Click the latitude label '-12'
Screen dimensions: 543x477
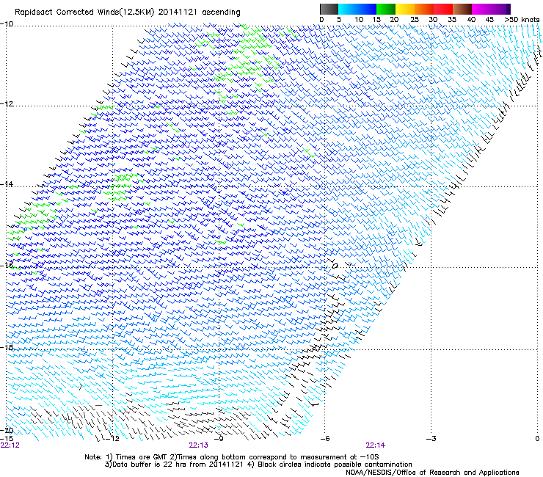pyautogui.click(x=7, y=104)
